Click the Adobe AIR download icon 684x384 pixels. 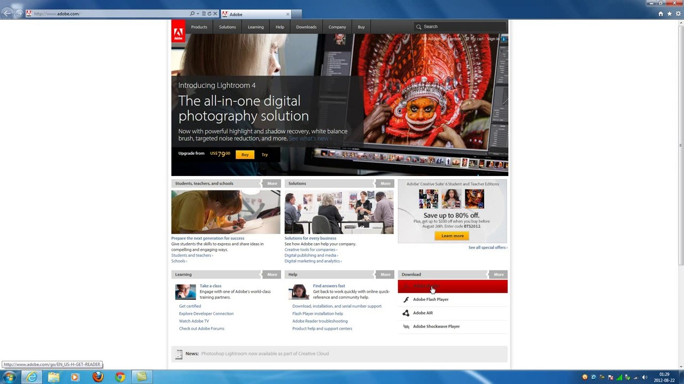[406, 313]
